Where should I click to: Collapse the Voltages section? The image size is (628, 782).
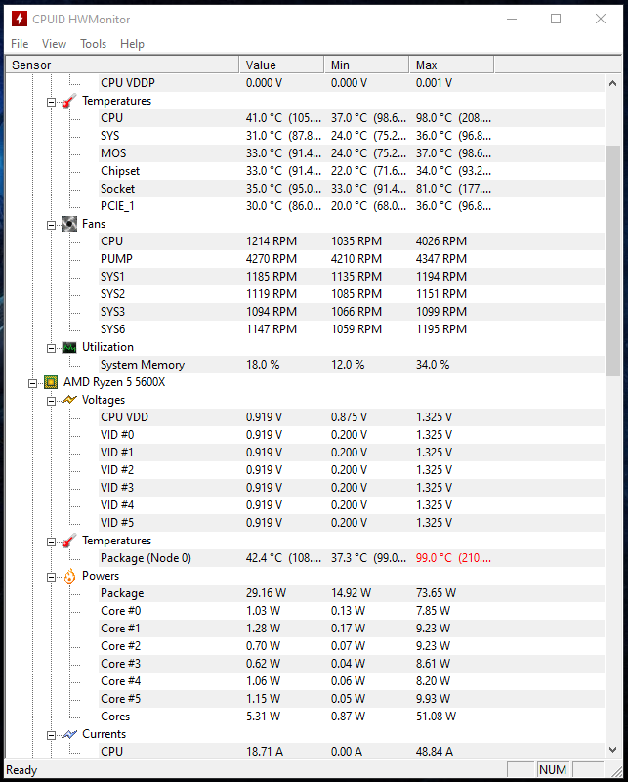pos(51,399)
